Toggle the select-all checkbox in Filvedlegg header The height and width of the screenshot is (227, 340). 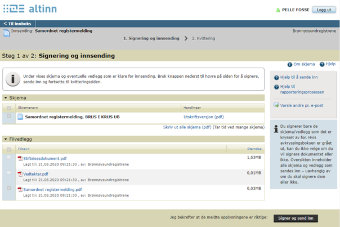click(x=8, y=149)
